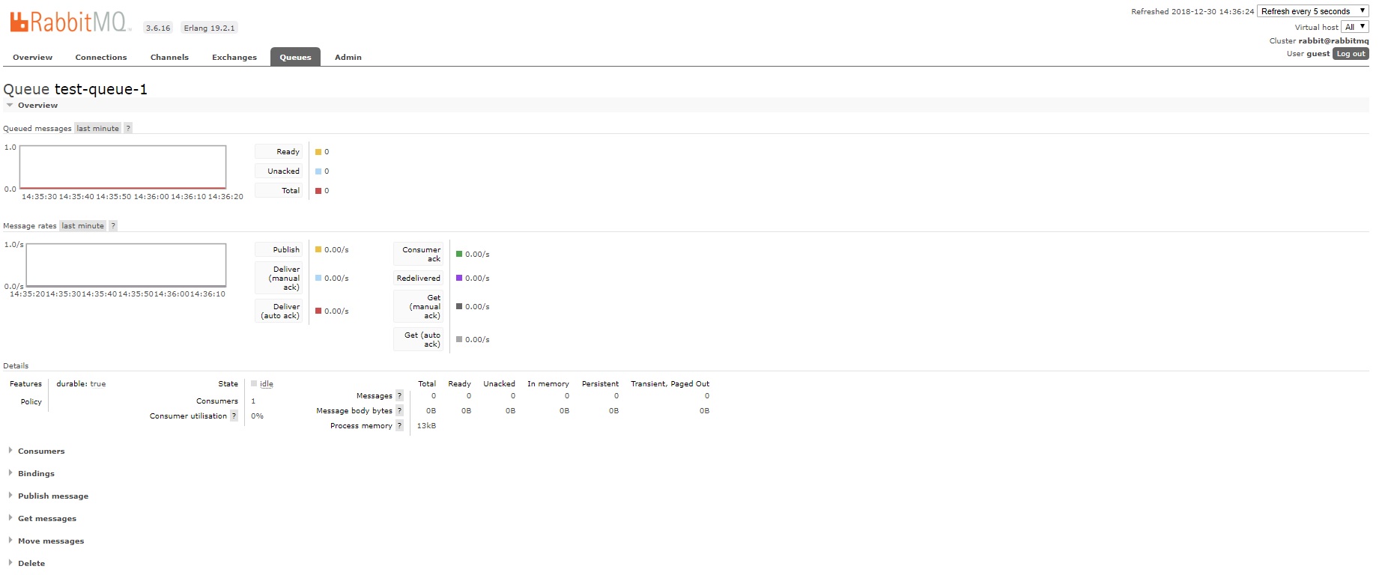Image resolution: width=1382 pixels, height=575 pixels.
Task: Expand the Consumers section
Action: point(41,451)
